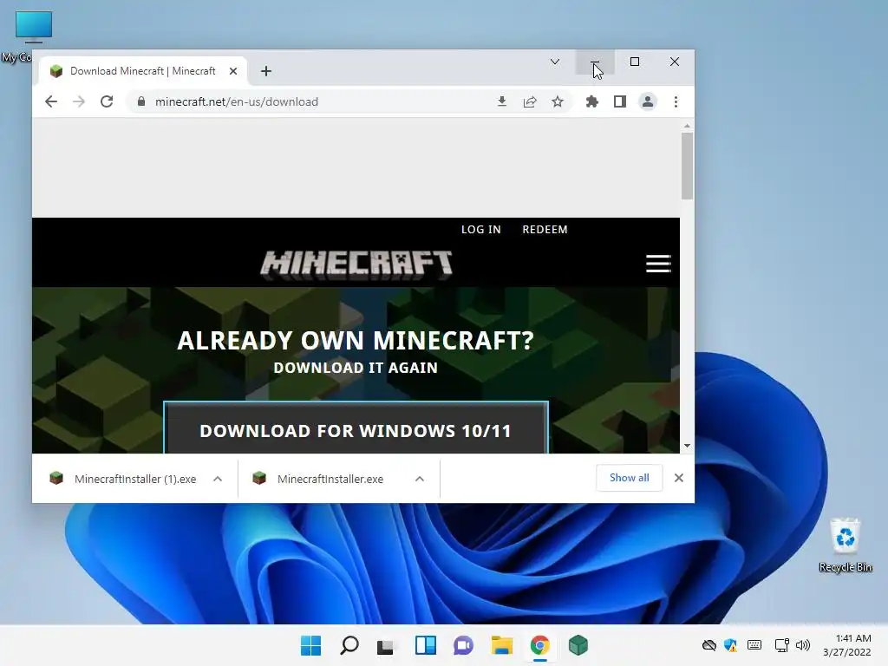888x666 pixels.
Task: Open the volume speaker tray icon
Action: click(803, 645)
